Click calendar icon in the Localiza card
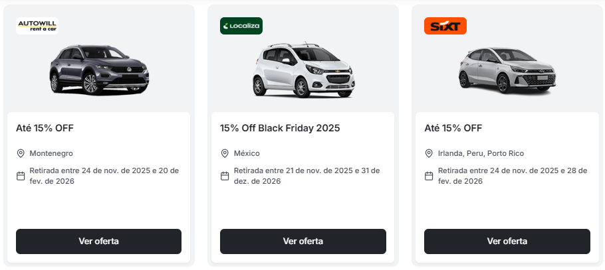The width and height of the screenshot is (605, 270). click(x=225, y=176)
